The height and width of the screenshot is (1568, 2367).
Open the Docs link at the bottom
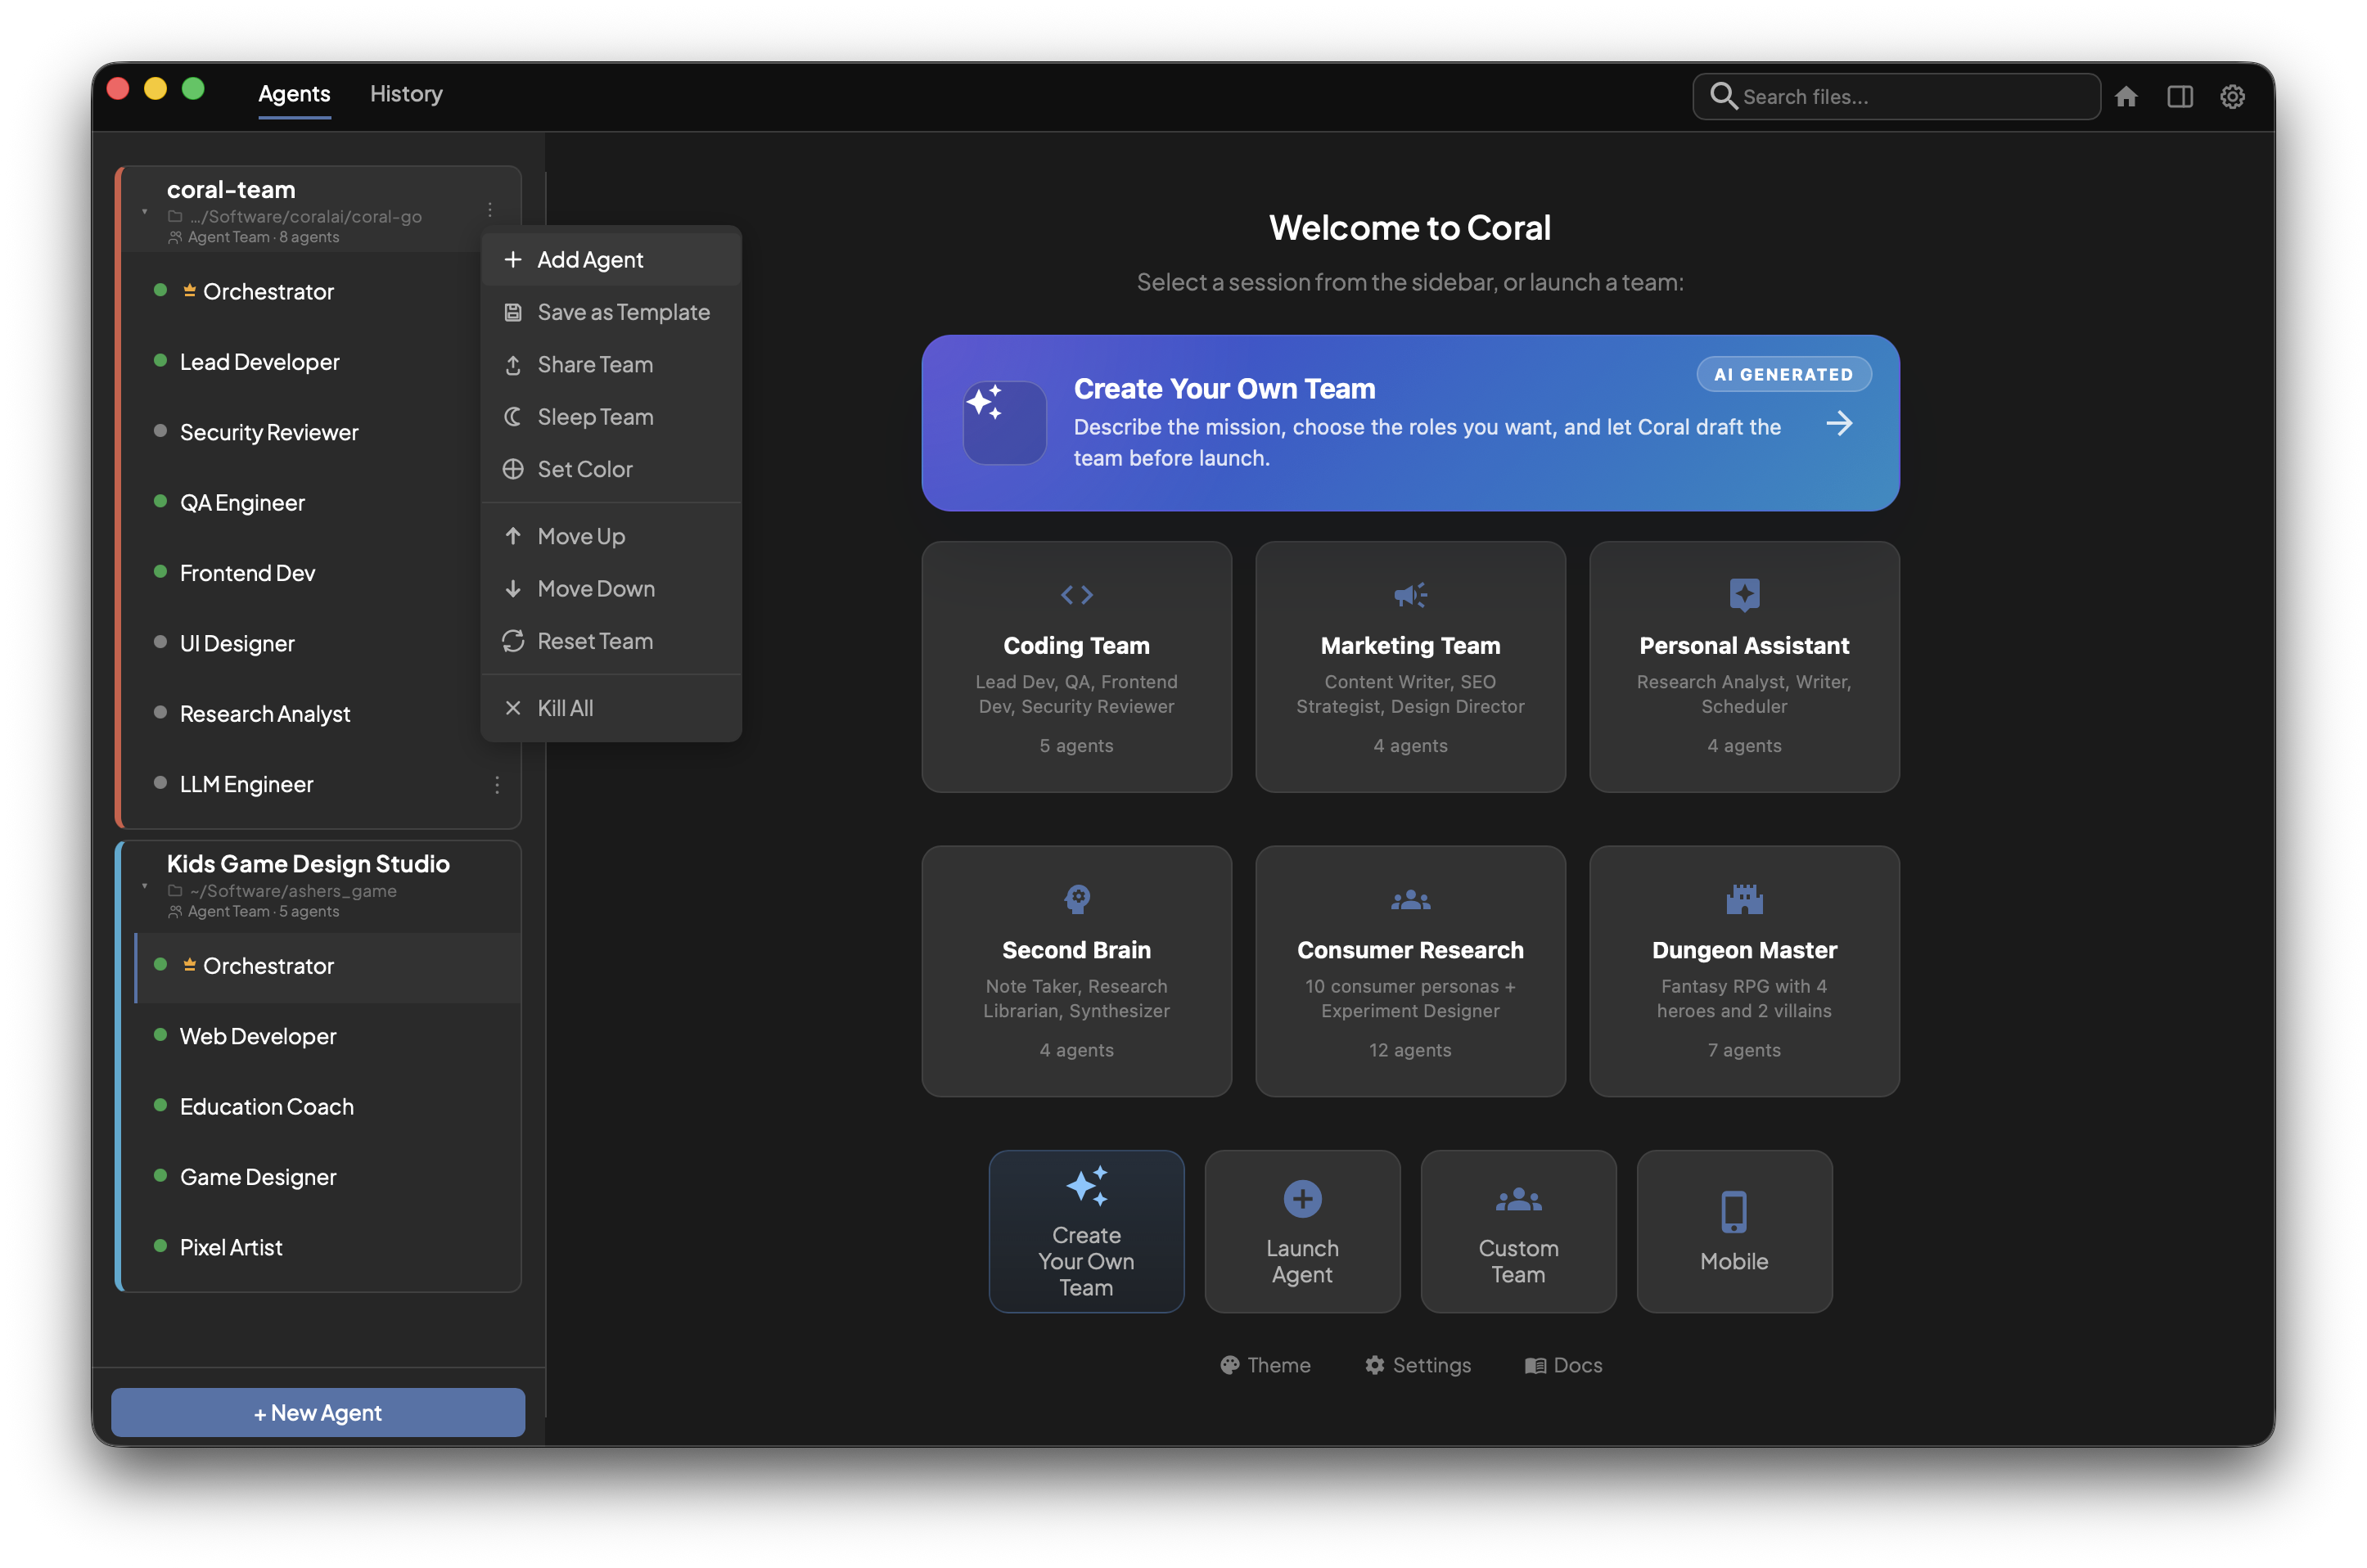pos(1563,1365)
